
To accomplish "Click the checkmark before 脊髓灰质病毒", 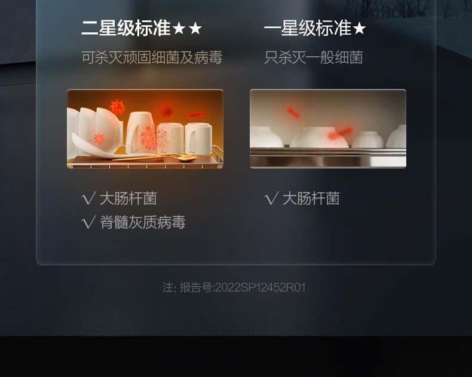I will click(x=89, y=222).
